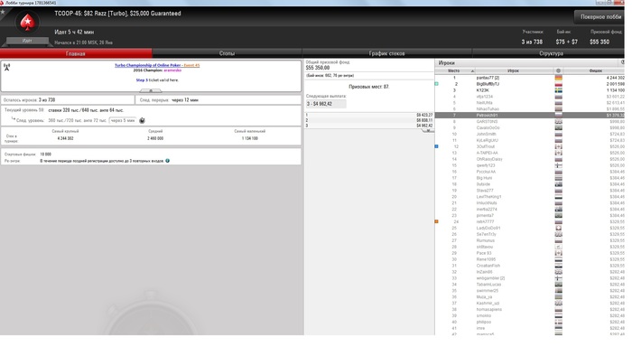Open the Event 45 link
This screenshot has width=632, height=356.
(x=191, y=65)
